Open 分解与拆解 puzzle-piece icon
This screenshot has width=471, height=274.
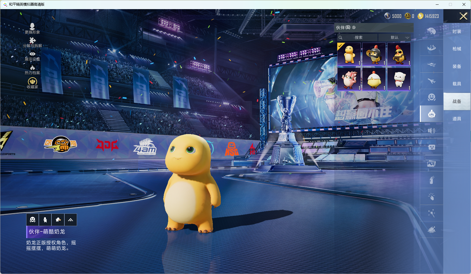click(x=32, y=42)
